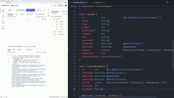This screenshot has width=174, height=98.
Task: Switch to the Pre-request Script tab
Action: (40, 14)
